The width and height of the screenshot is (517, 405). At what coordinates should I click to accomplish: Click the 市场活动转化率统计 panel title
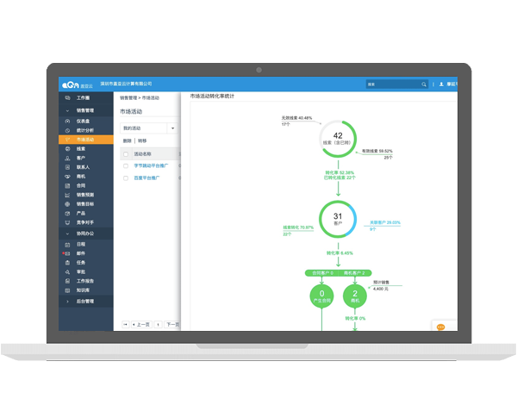coord(212,96)
